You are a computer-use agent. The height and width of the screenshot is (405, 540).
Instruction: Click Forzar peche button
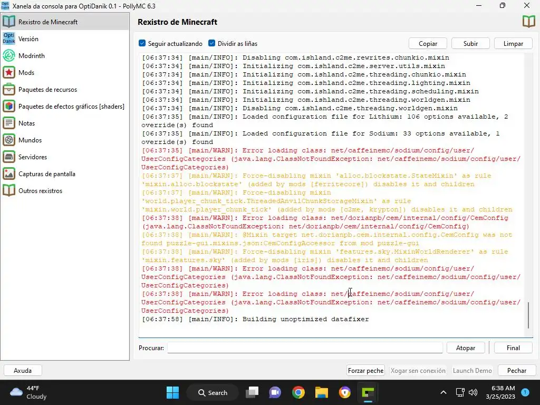pyautogui.click(x=366, y=371)
